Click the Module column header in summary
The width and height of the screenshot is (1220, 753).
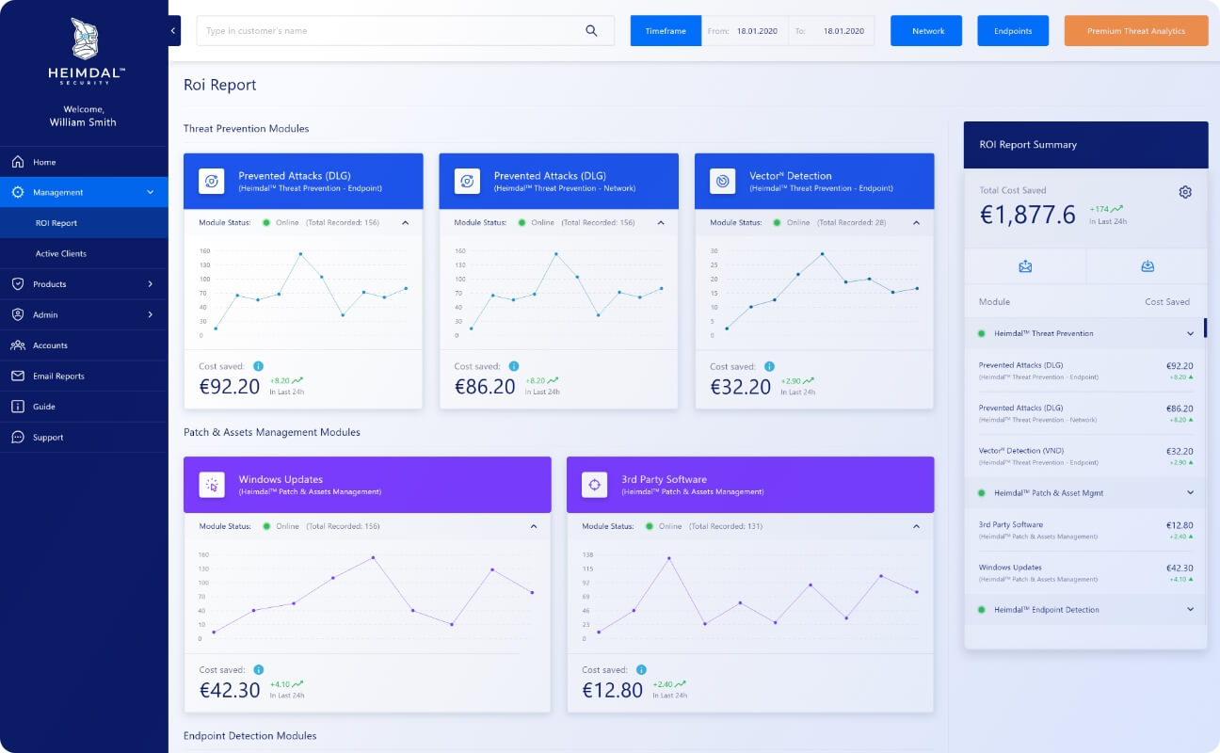[994, 302]
